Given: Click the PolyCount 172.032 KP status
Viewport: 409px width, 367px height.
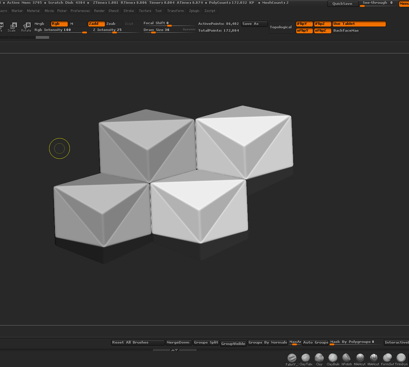Looking at the screenshot, I should coord(231,3).
